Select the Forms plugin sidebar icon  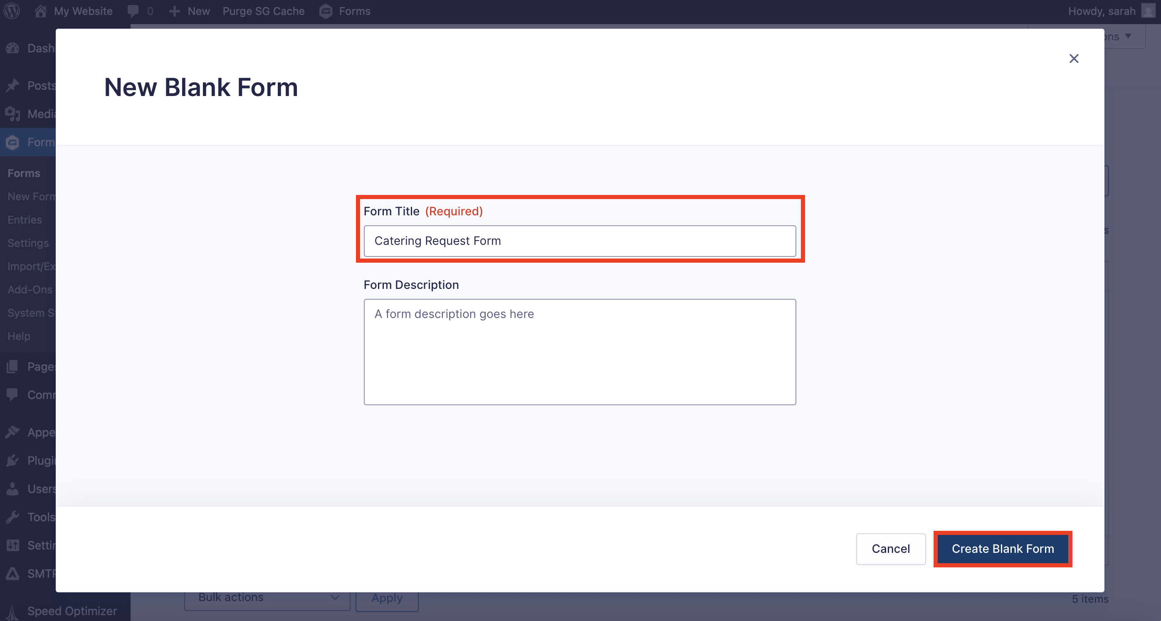coord(12,142)
